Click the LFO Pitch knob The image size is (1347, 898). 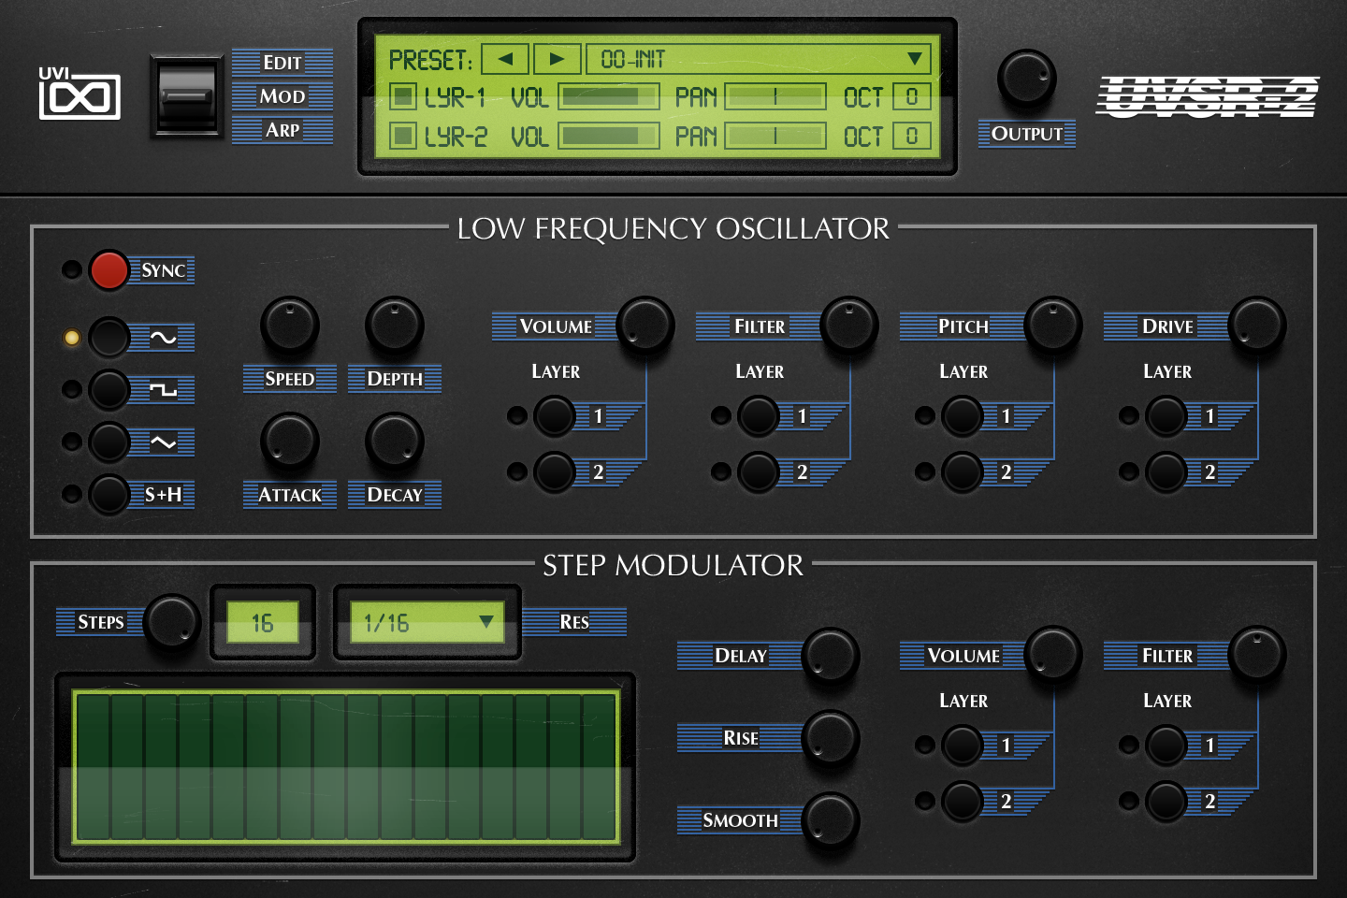1053,326
